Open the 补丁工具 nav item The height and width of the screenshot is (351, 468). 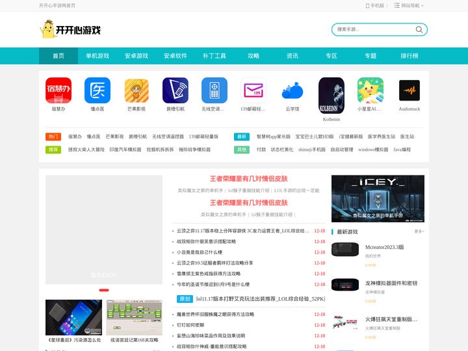tap(214, 56)
